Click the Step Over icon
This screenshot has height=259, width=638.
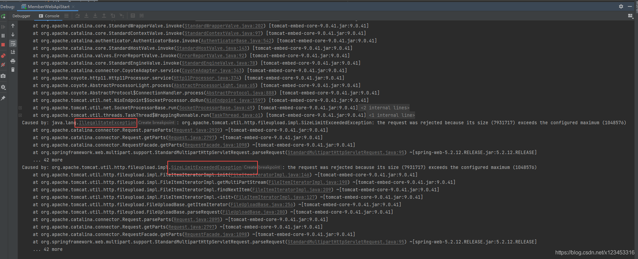pyautogui.click(x=78, y=16)
